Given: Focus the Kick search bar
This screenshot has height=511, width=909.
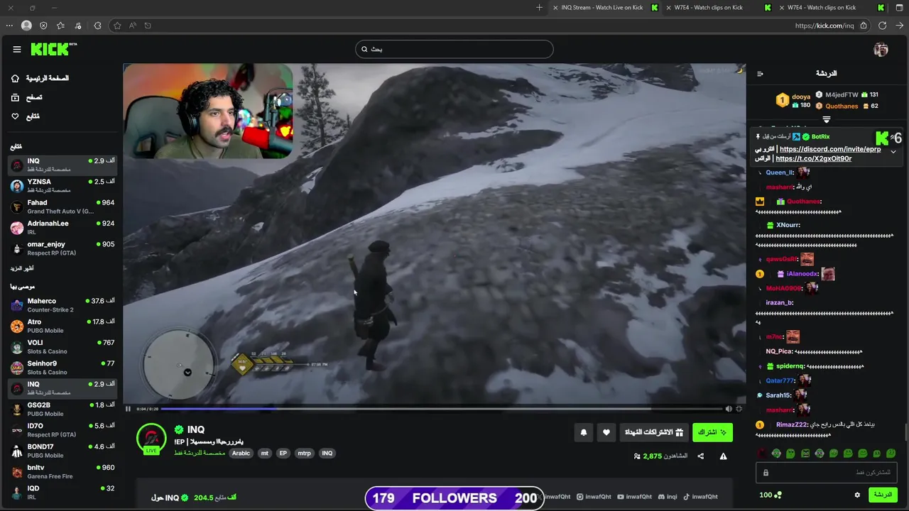Looking at the screenshot, I should coord(454,49).
